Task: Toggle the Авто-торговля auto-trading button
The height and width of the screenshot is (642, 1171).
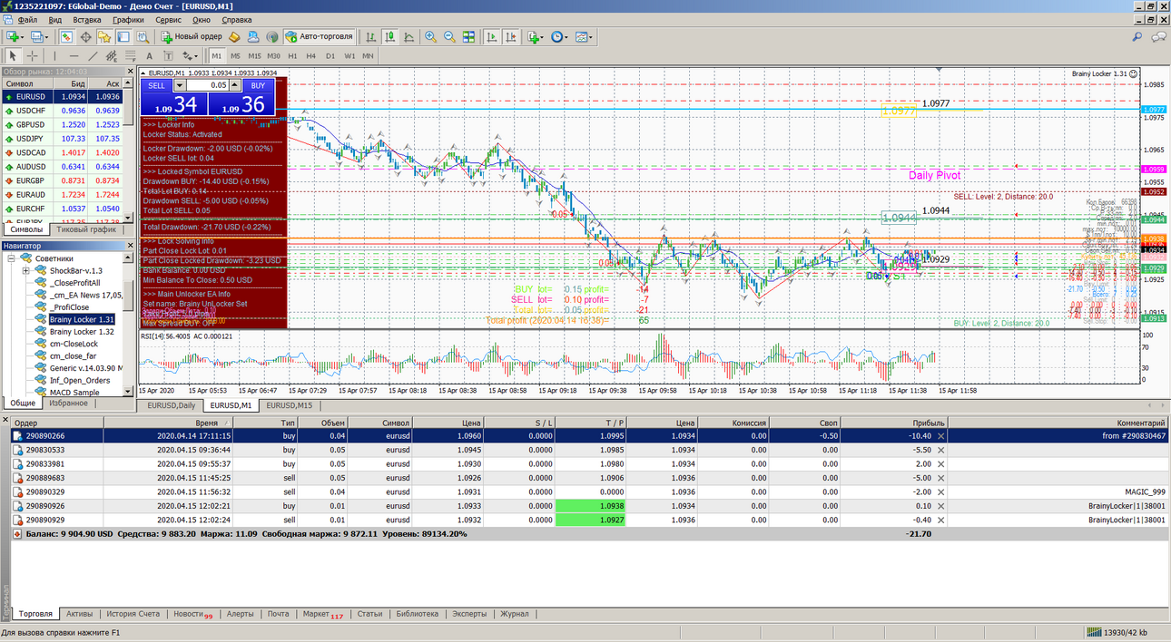Action: (319, 37)
